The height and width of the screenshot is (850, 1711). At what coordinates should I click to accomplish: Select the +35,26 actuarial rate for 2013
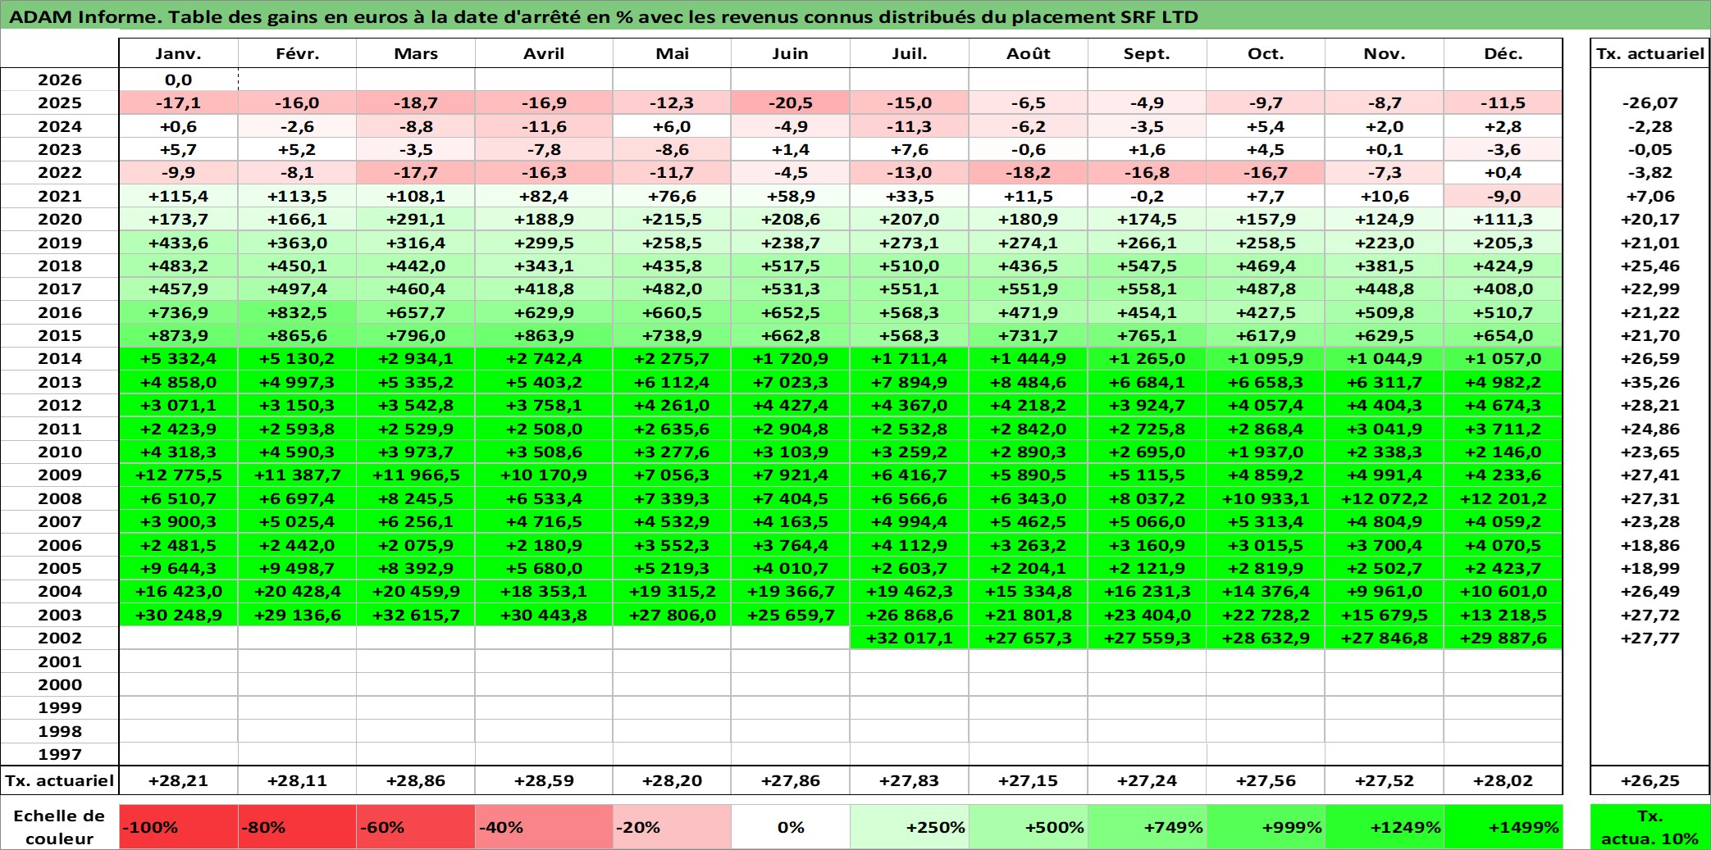(1650, 382)
